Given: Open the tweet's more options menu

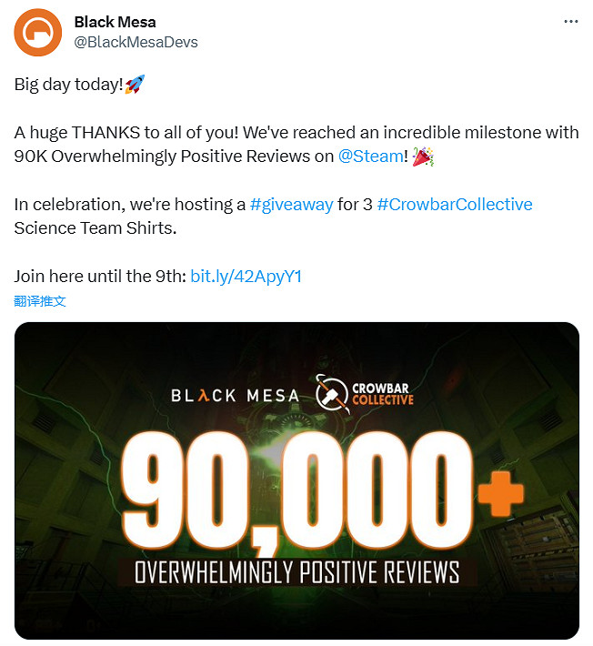Looking at the screenshot, I should [569, 21].
